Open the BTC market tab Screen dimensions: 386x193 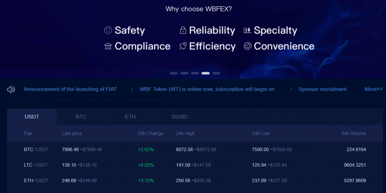pos(81,117)
